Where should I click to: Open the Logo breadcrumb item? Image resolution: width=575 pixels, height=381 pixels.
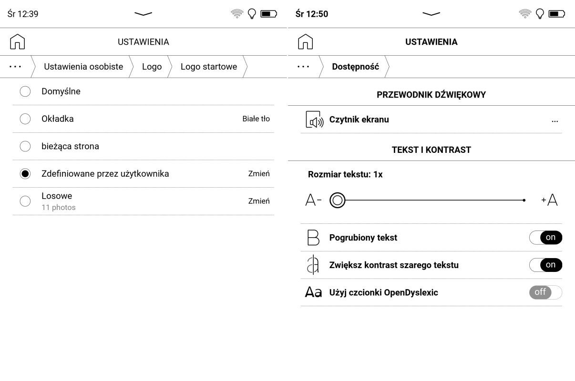(x=152, y=67)
